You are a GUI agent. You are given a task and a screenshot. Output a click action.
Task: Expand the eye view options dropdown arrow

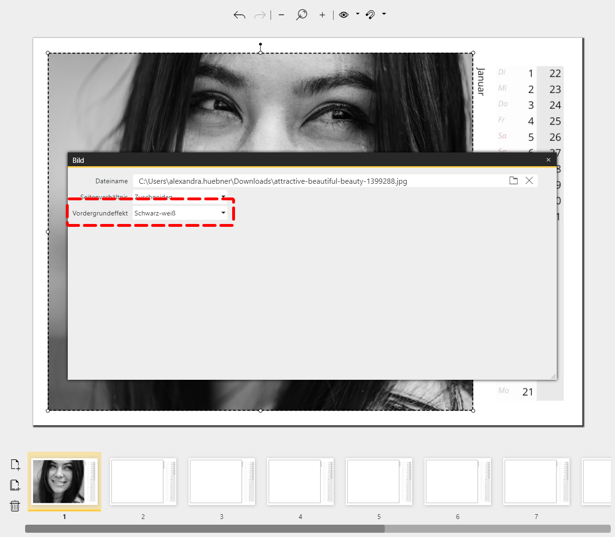357,14
